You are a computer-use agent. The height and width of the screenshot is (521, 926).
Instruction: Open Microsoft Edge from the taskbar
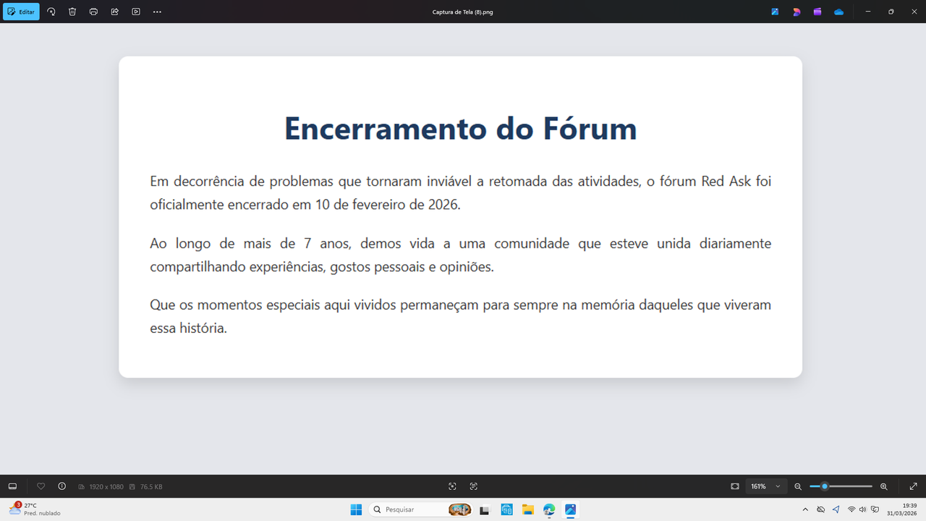click(549, 509)
